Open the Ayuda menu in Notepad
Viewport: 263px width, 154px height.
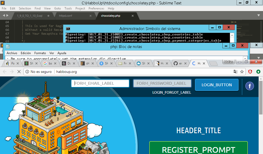click(62, 53)
